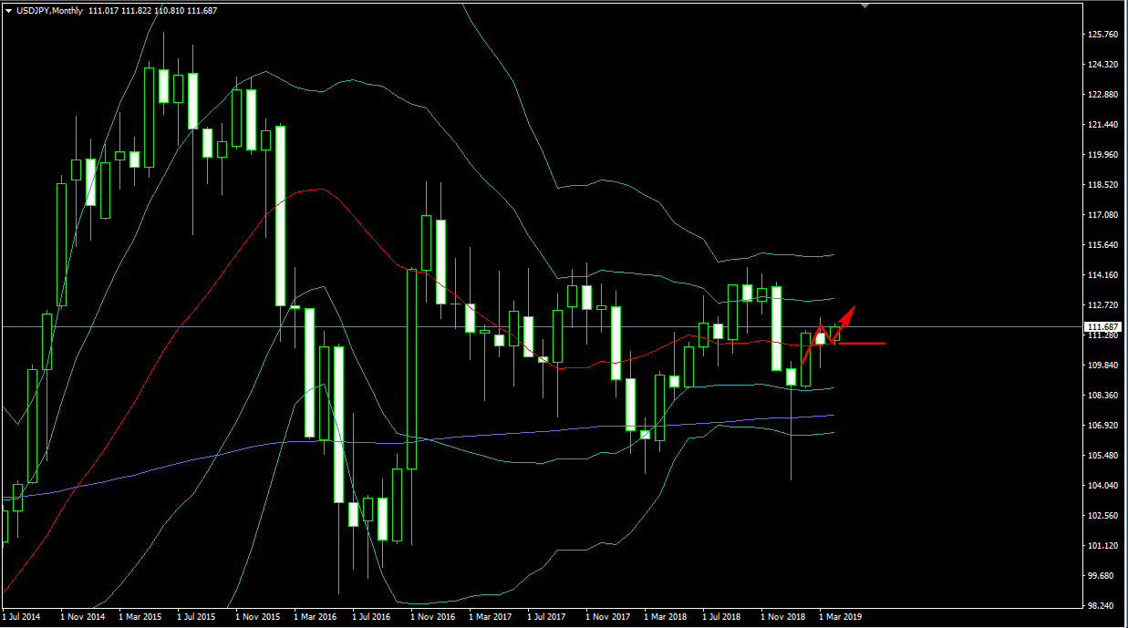Click the 1 Mar 2017 date label
This screenshot has width=1128, height=628.
pyautogui.click(x=492, y=617)
